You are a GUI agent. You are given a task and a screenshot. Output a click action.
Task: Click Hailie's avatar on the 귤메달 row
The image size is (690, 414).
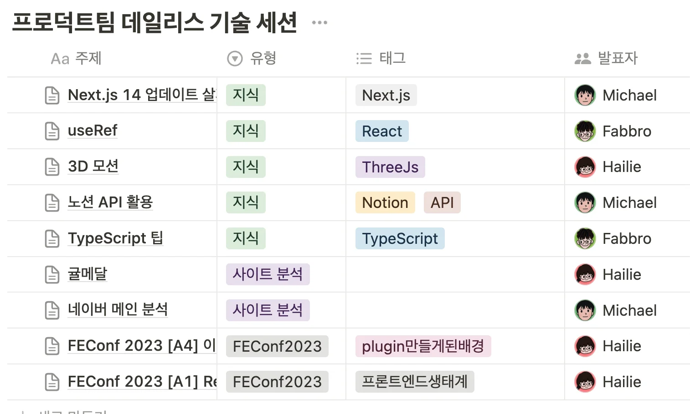pyautogui.click(x=585, y=274)
